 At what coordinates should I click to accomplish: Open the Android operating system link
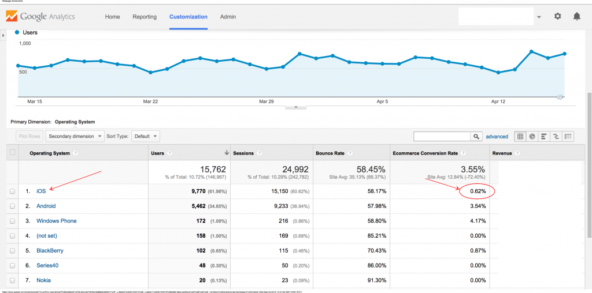tap(46, 206)
